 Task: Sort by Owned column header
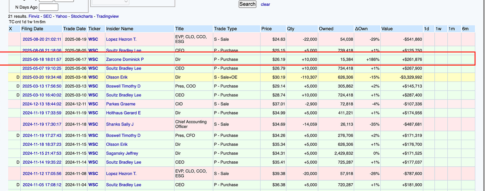(x=326, y=29)
